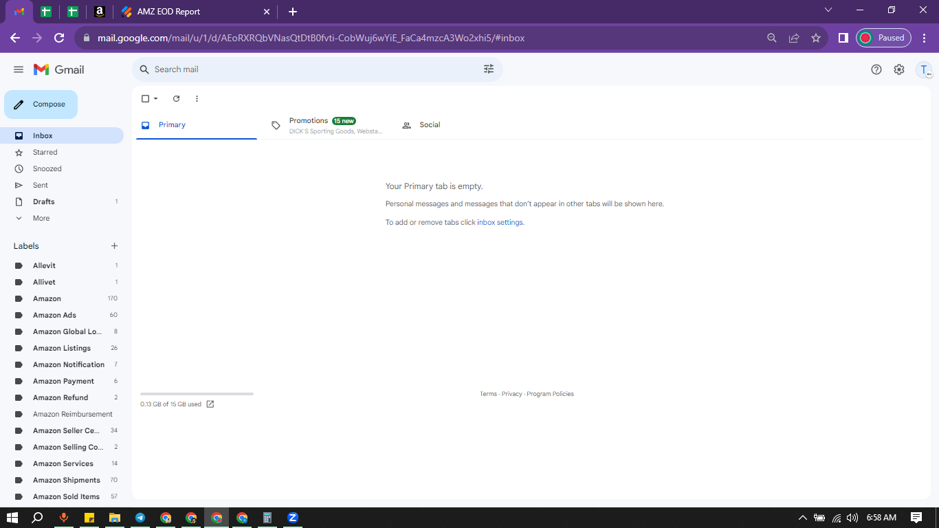This screenshot has width=939, height=528.
Task: Open the Google account avatar menu
Action: 925,69
